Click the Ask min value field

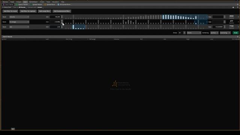[55, 27]
